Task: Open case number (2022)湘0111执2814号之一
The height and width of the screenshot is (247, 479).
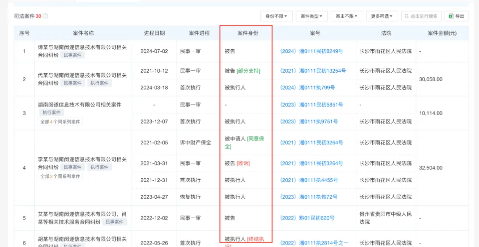Action: tap(314, 243)
